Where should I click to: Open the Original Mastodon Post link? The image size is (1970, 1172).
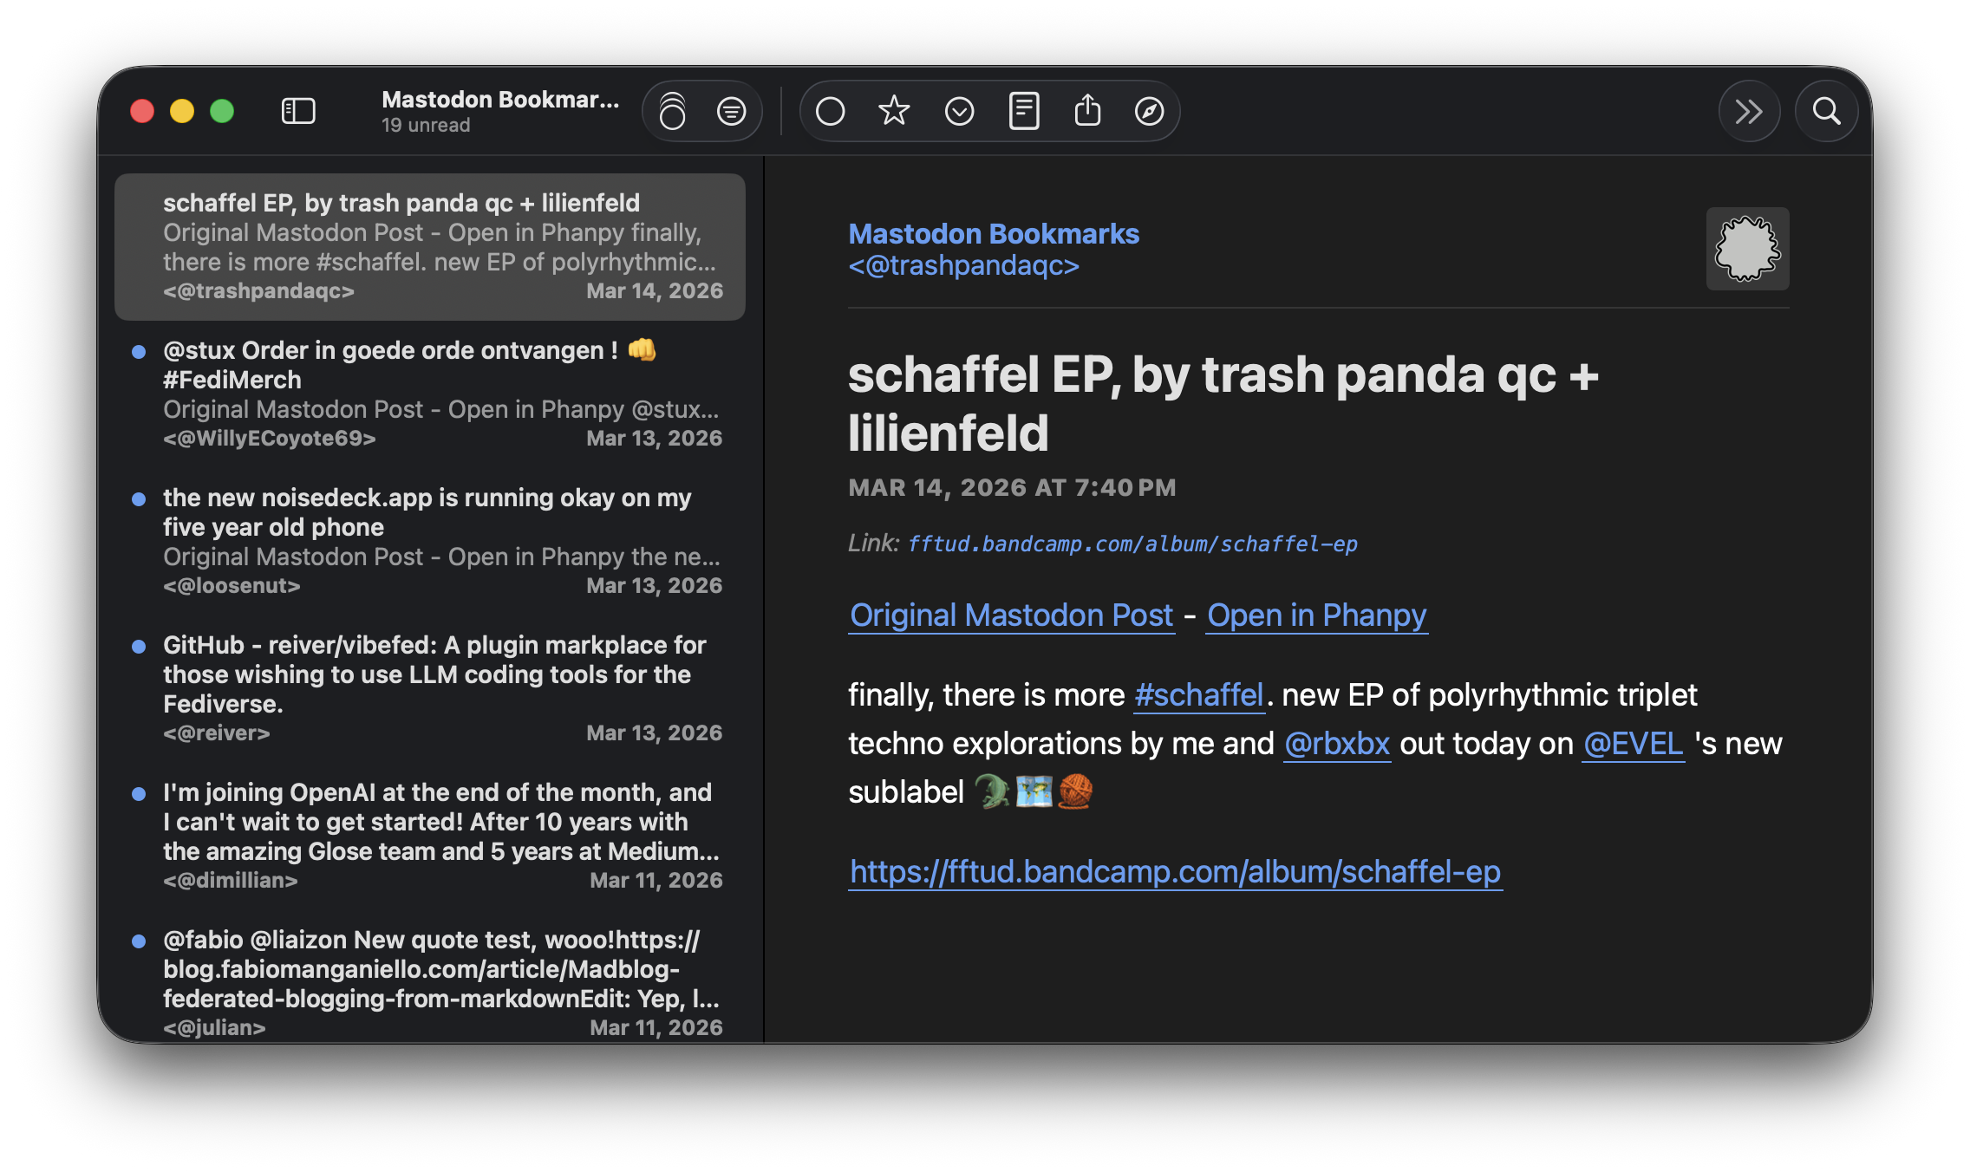[1011, 615]
